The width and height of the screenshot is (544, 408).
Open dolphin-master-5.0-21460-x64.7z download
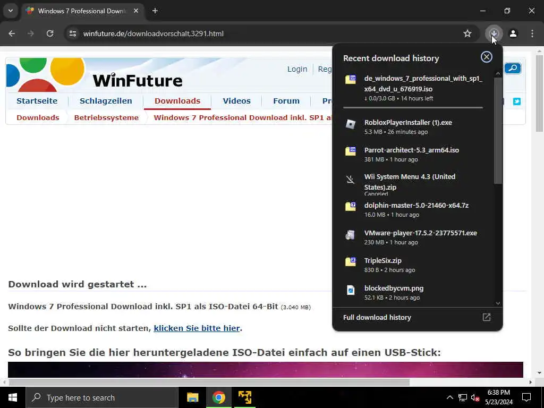coord(413,209)
